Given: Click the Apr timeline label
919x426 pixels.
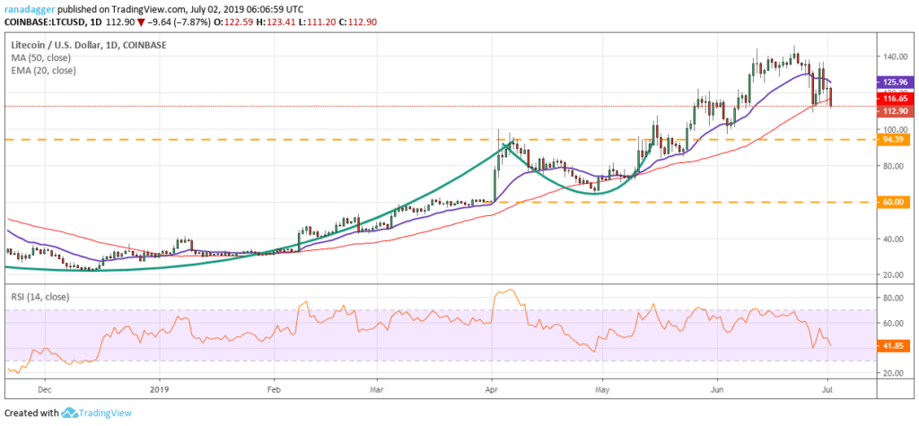Looking at the screenshot, I should [493, 387].
